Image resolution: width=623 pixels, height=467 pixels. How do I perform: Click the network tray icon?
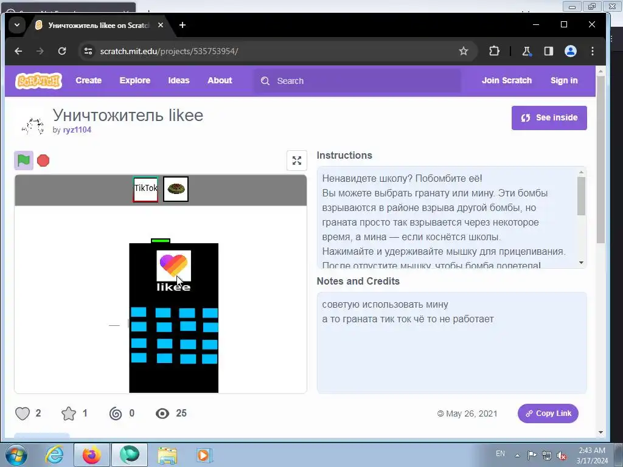click(547, 455)
